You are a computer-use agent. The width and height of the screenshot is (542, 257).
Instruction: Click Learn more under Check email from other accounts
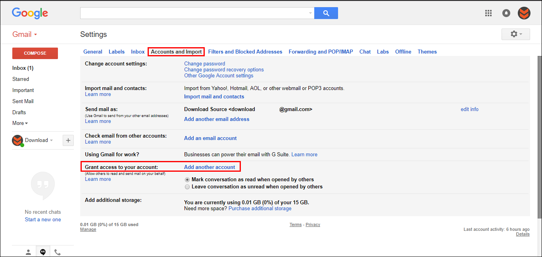coord(98,142)
